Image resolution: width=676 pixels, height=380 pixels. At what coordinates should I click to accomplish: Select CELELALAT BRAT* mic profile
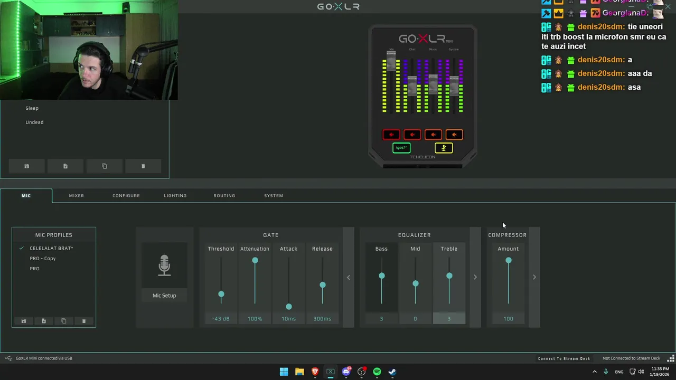[x=51, y=248]
